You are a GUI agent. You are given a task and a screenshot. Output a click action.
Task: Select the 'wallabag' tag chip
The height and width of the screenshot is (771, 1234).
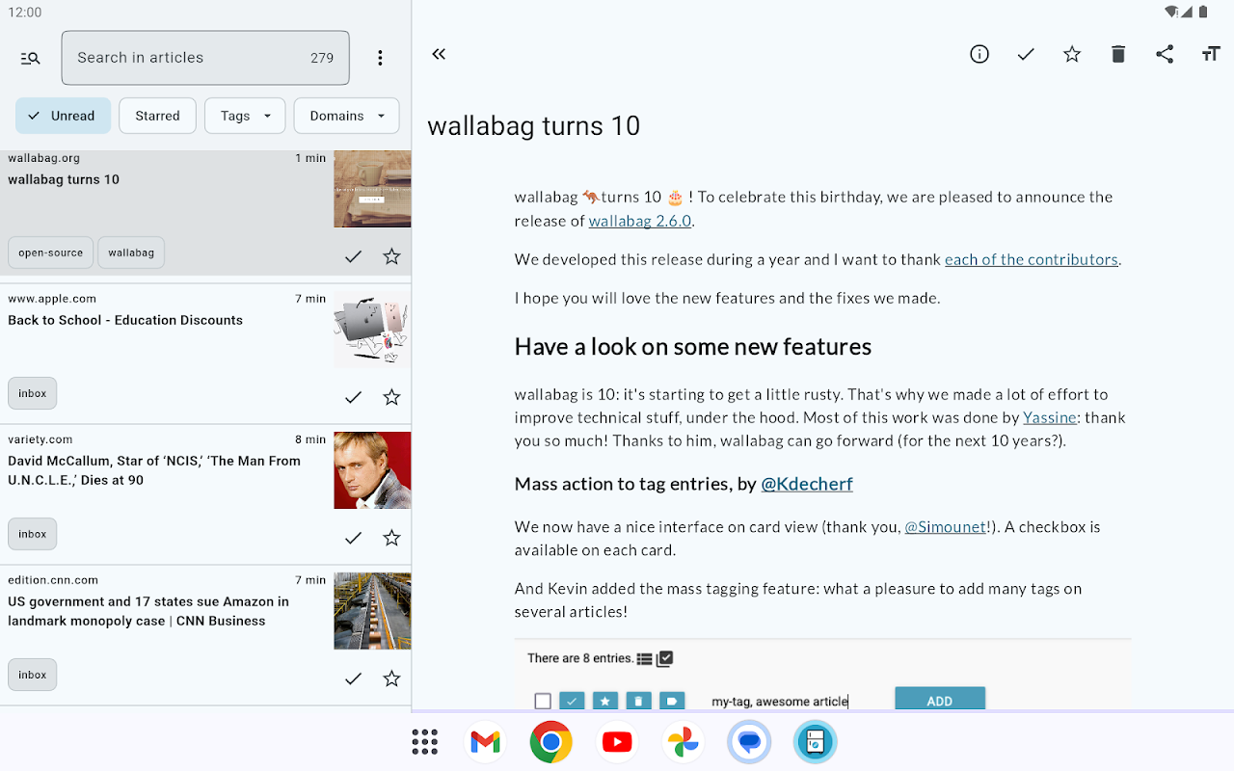tap(131, 253)
